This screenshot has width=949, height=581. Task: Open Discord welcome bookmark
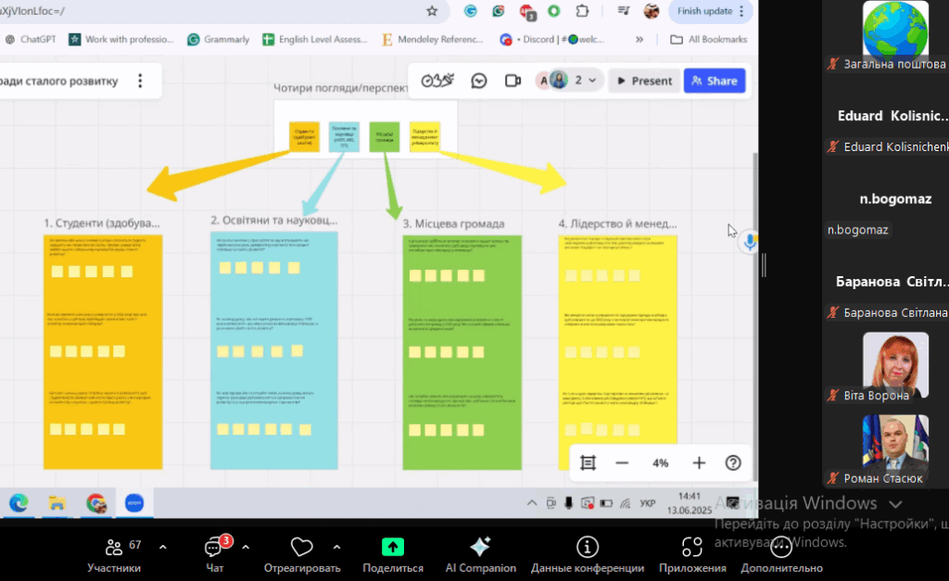(552, 39)
